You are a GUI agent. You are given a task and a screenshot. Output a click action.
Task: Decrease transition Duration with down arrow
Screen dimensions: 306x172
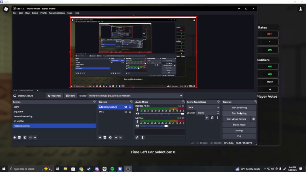coord(218,114)
